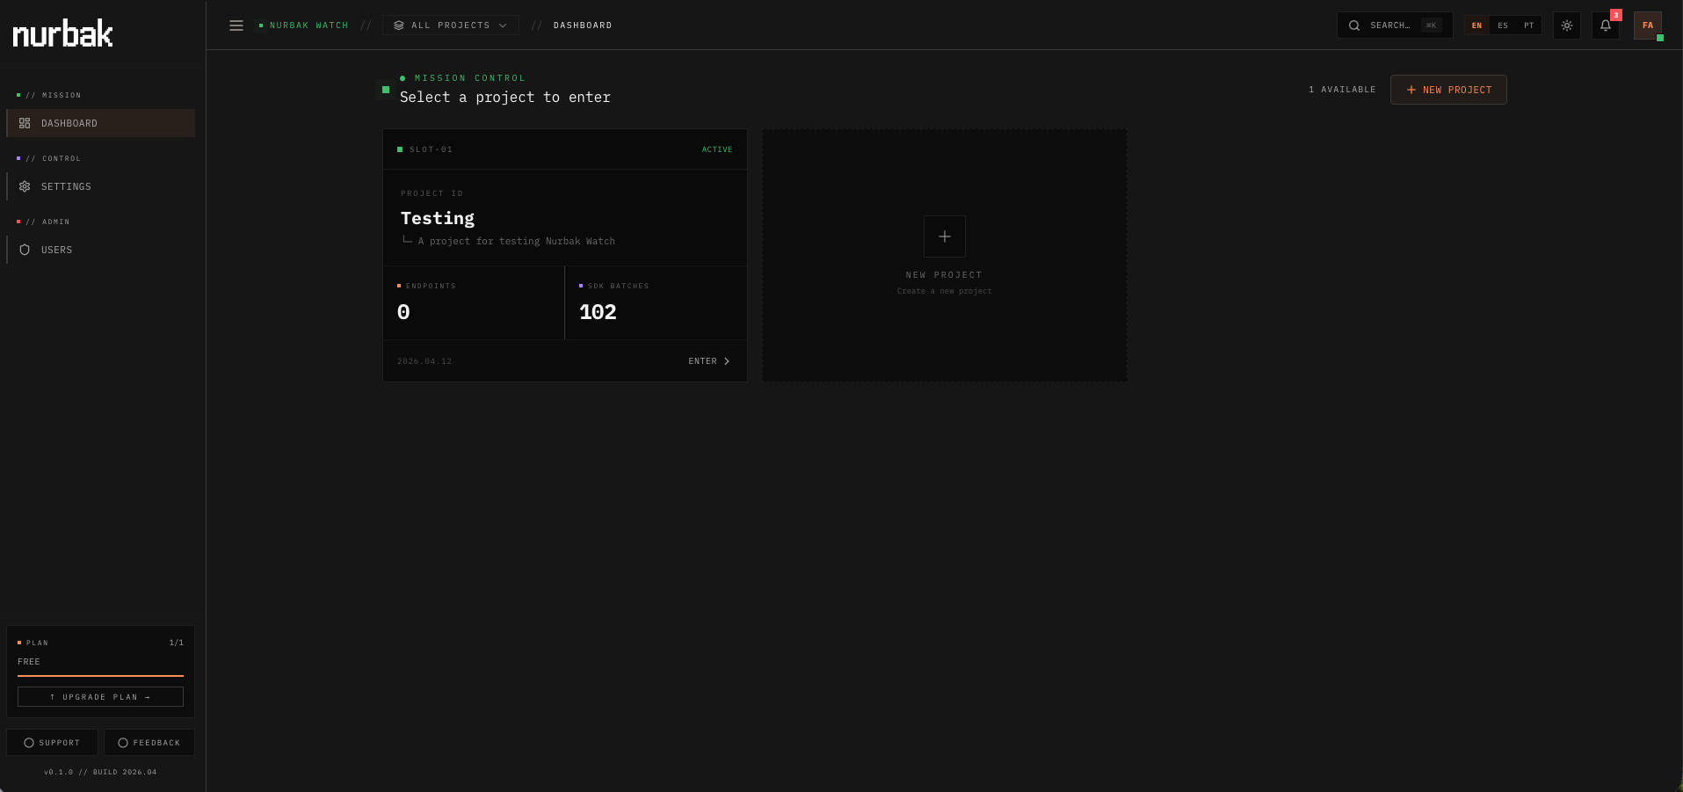Click the FREE plan label
The image size is (1683, 792).
tap(29, 662)
